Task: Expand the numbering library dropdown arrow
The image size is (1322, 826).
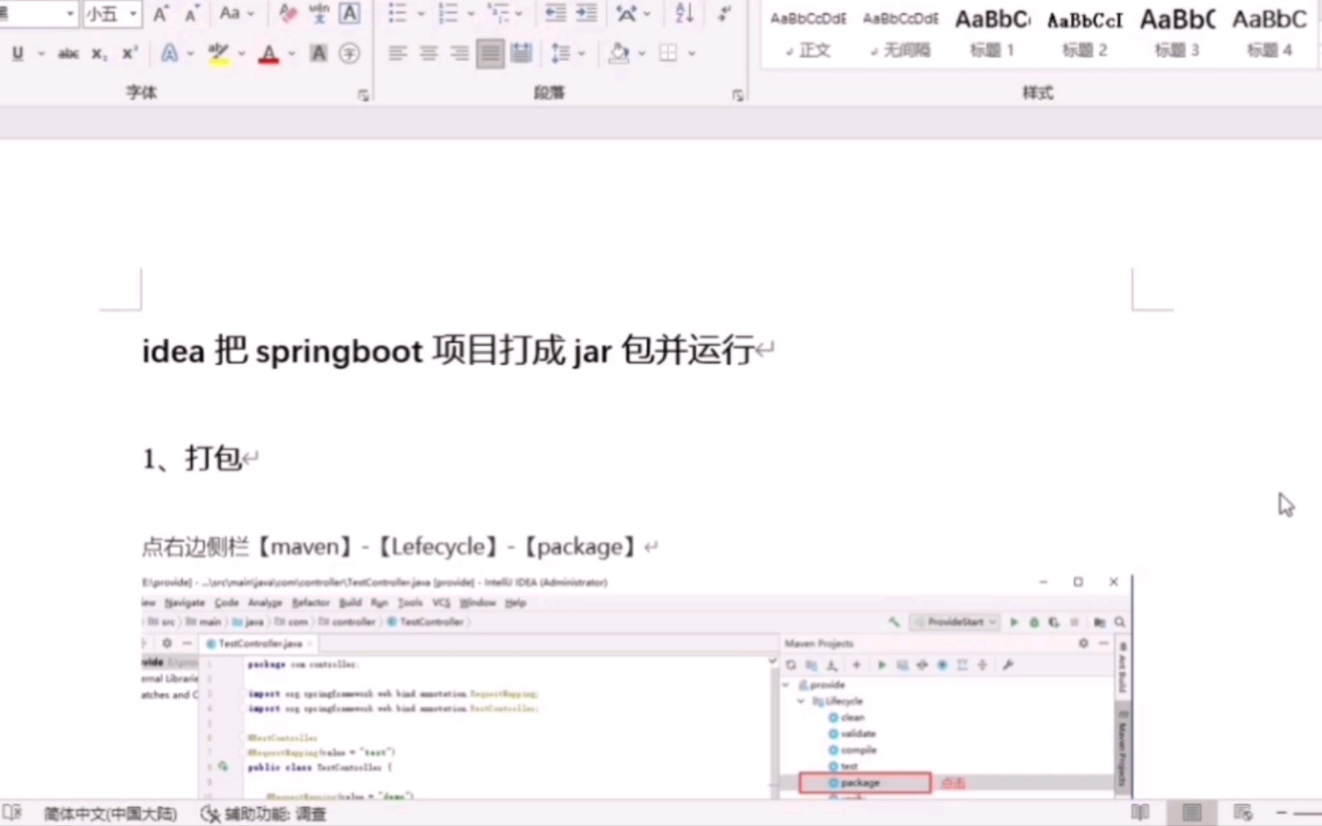Action: [x=471, y=14]
